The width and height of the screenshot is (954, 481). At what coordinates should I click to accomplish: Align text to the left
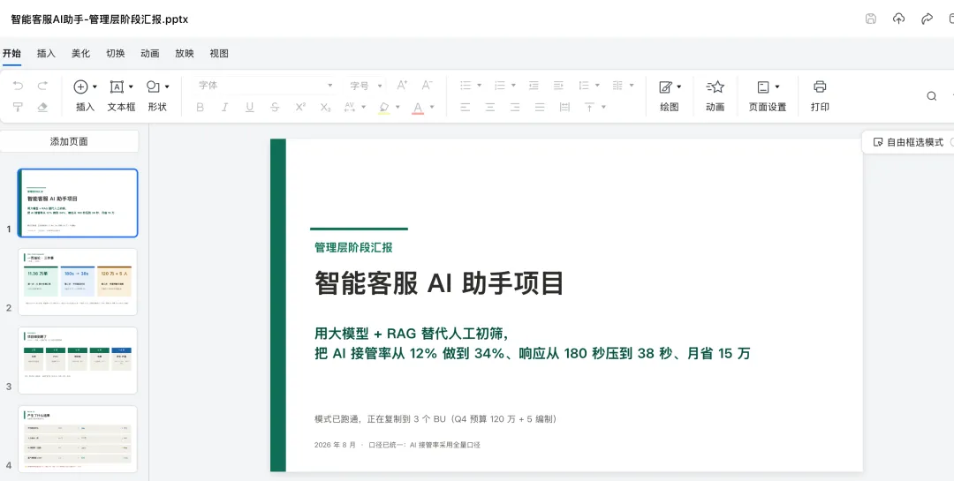point(466,107)
